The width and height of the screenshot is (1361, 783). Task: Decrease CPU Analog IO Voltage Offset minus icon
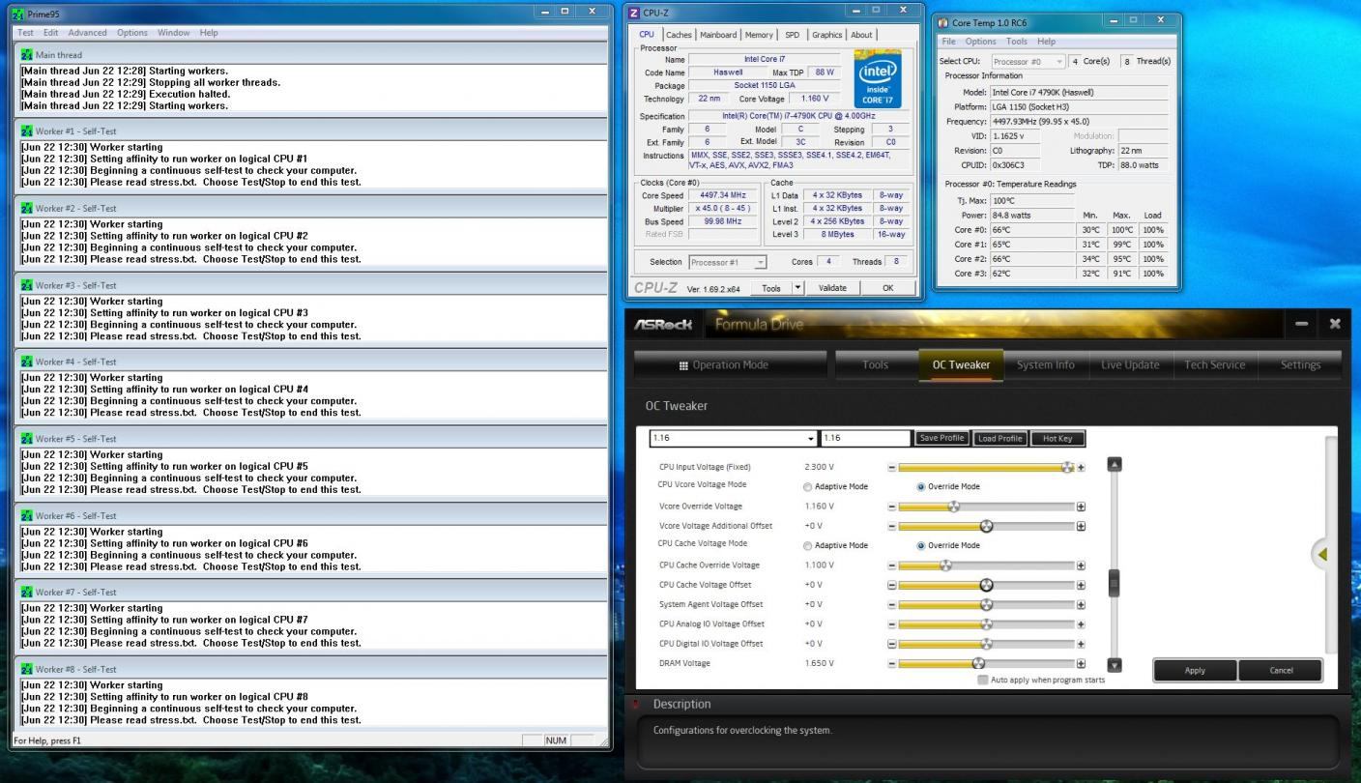pyautogui.click(x=891, y=624)
